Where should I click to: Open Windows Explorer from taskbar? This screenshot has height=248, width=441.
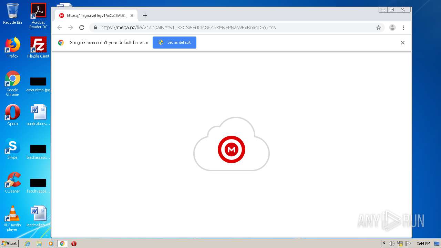coord(39,244)
